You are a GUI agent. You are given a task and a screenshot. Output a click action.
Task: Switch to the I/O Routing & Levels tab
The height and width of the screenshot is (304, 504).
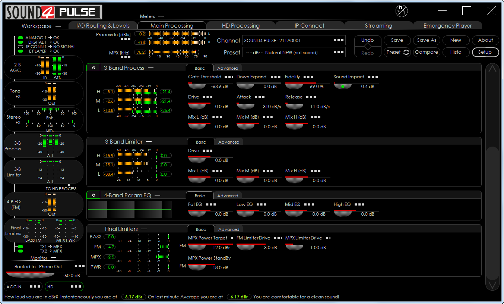(103, 26)
